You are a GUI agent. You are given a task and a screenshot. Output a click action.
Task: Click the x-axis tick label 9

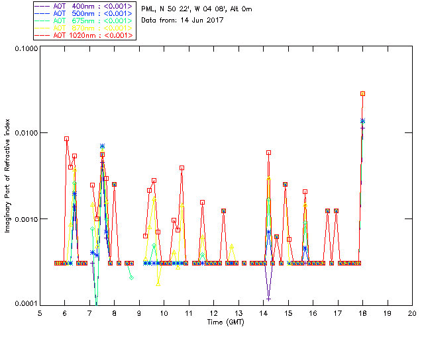click(x=139, y=313)
